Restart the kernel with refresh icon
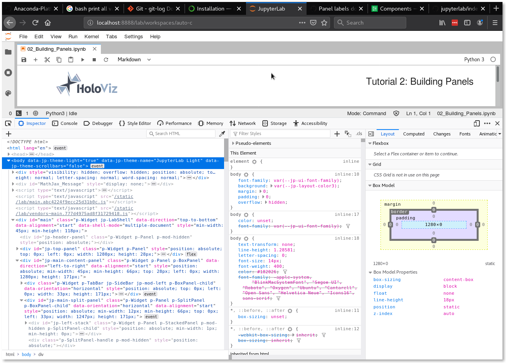506x363 pixels. (x=106, y=59)
